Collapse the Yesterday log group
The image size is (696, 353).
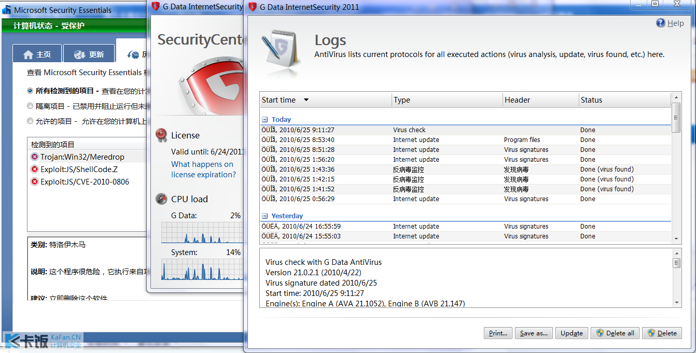265,216
